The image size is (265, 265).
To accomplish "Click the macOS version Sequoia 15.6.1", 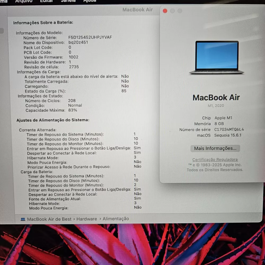I will (x=228, y=135).
